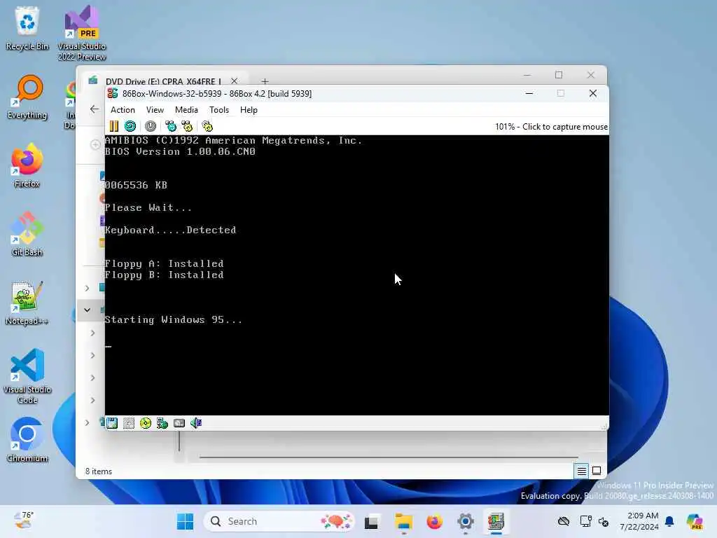Click the CD-ROM disc status icon

tap(146, 423)
